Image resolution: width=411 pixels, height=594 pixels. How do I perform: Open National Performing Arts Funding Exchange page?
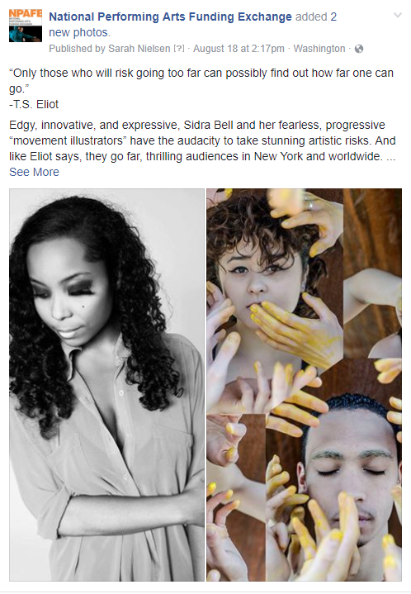coord(170,17)
